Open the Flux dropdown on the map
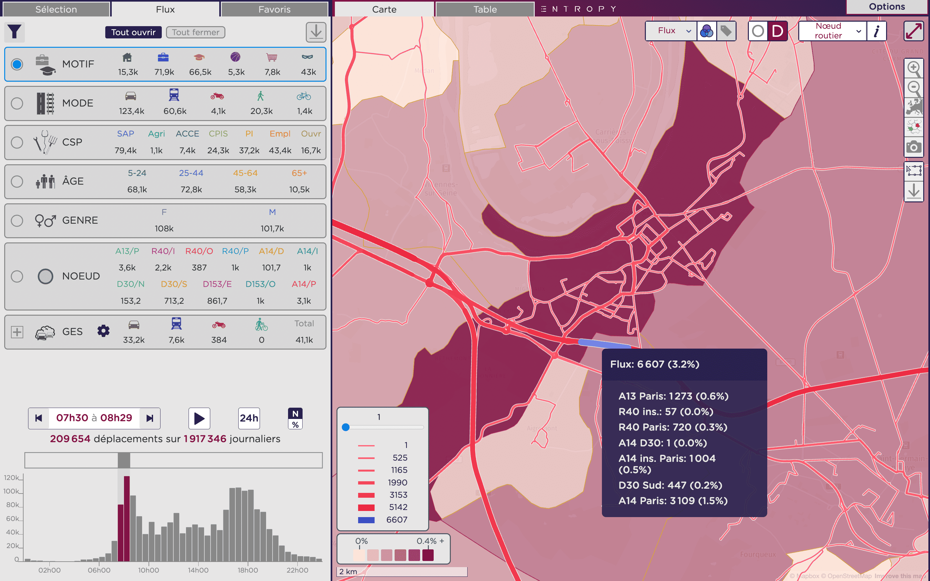The height and width of the screenshot is (581, 930). pos(670,30)
